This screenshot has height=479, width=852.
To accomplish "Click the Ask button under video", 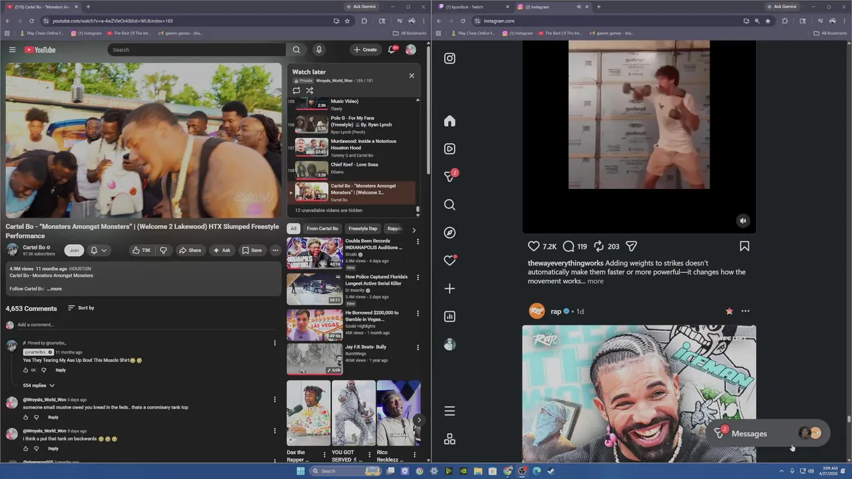I will (222, 250).
